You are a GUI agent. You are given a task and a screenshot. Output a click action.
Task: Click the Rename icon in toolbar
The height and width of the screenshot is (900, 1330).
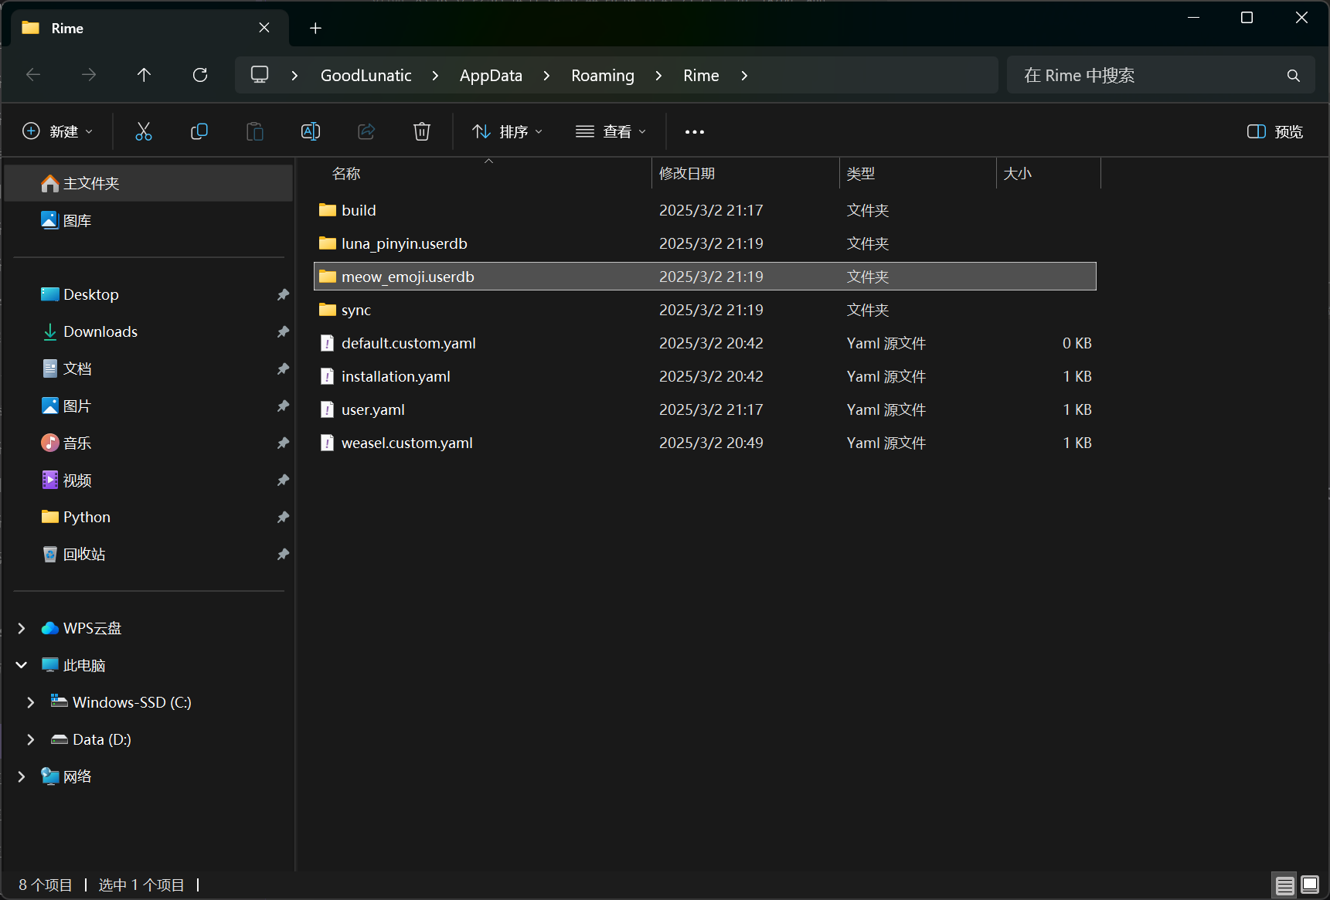pyautogui.click(x=311, y=131)
